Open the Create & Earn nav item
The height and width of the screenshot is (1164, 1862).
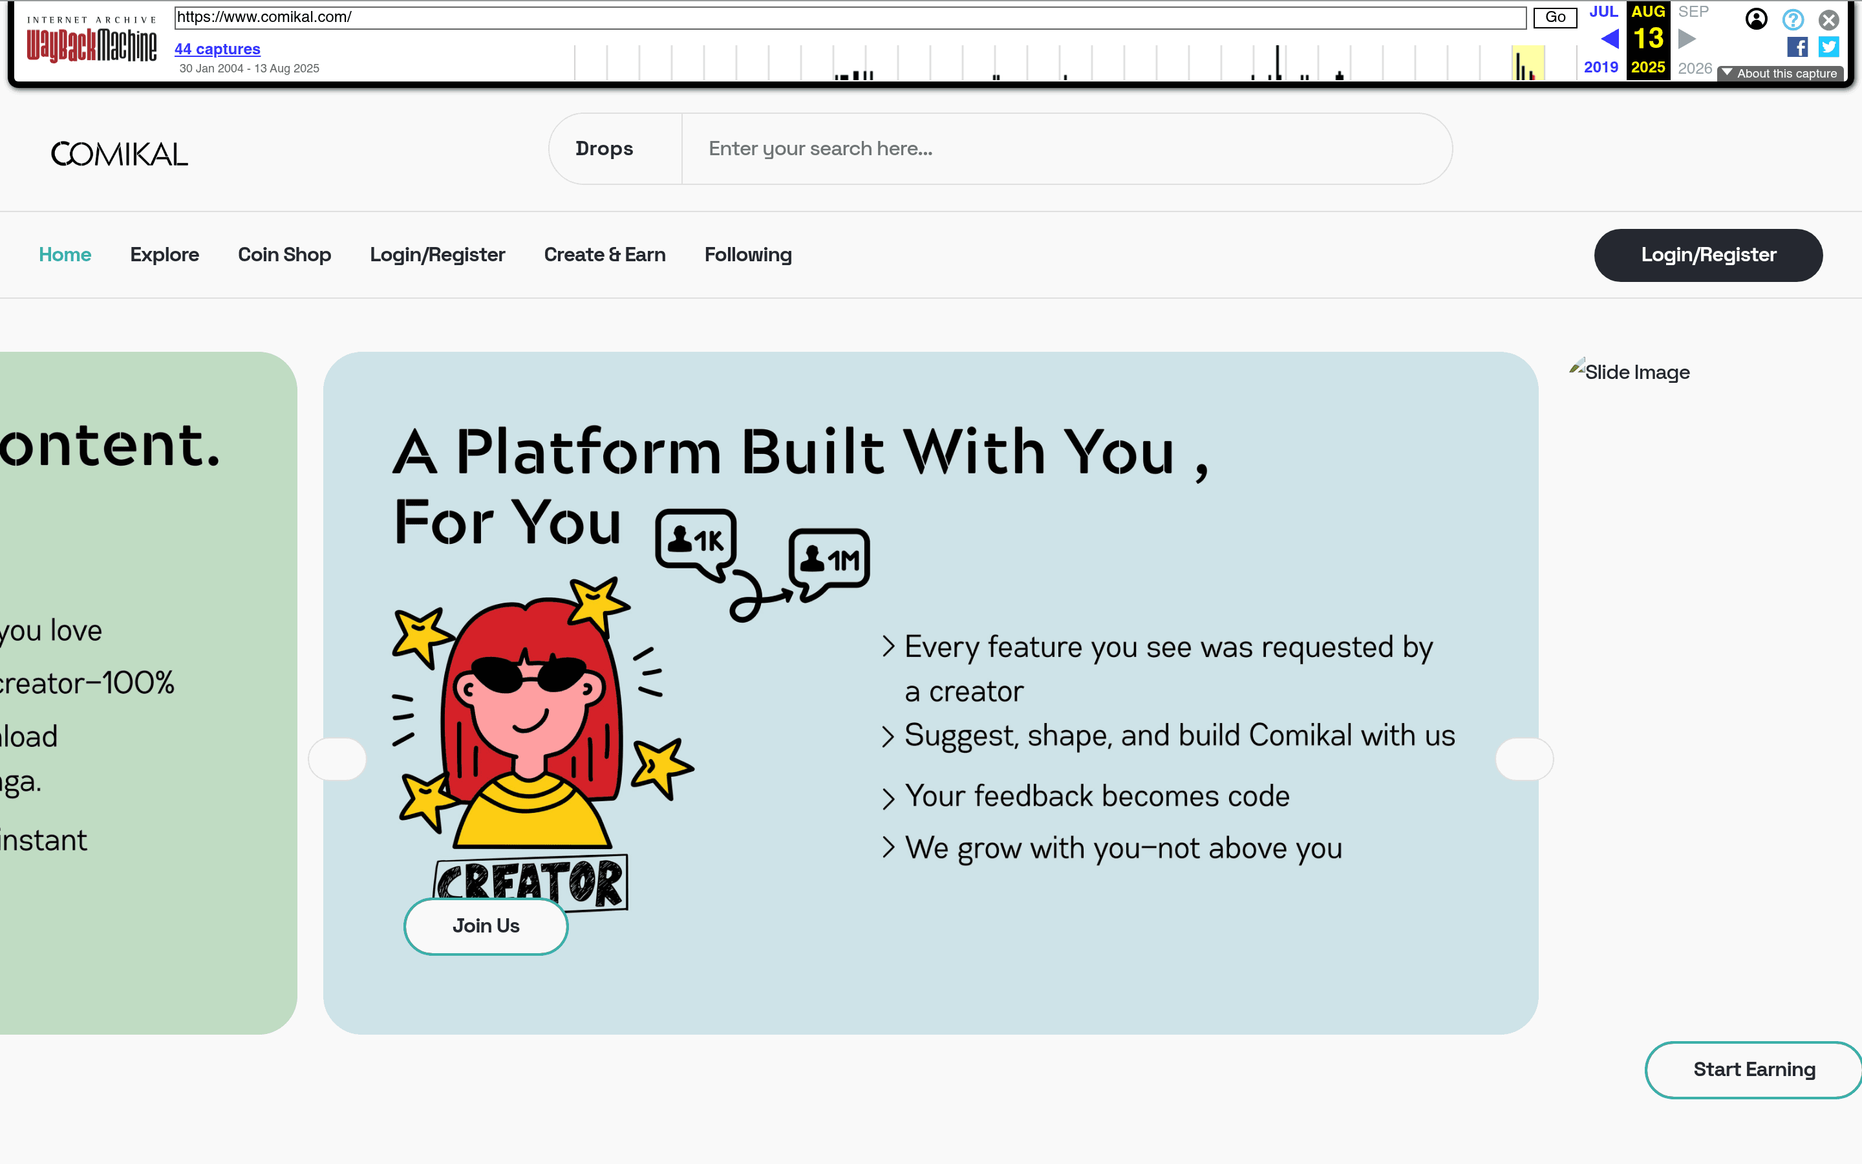click(x=605, y=255)
